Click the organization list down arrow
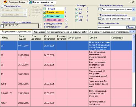The width and height of the screenshot is (136, 107). point(40,27)
